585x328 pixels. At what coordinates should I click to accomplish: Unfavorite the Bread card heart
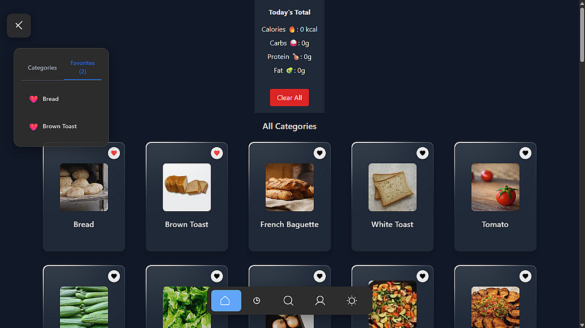[114, 153]
